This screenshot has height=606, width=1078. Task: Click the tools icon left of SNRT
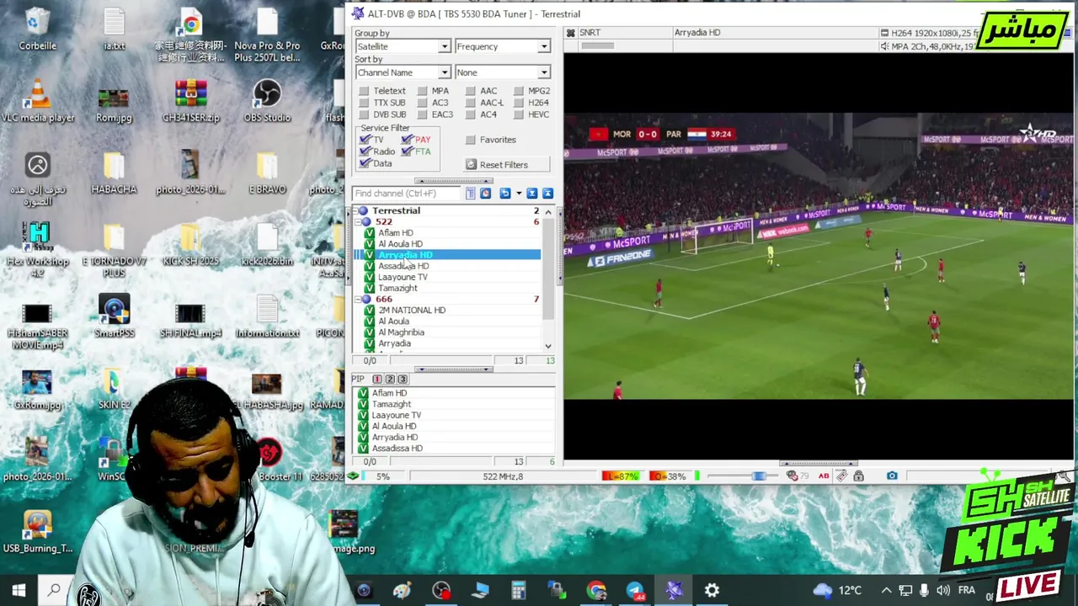[571, 33]
